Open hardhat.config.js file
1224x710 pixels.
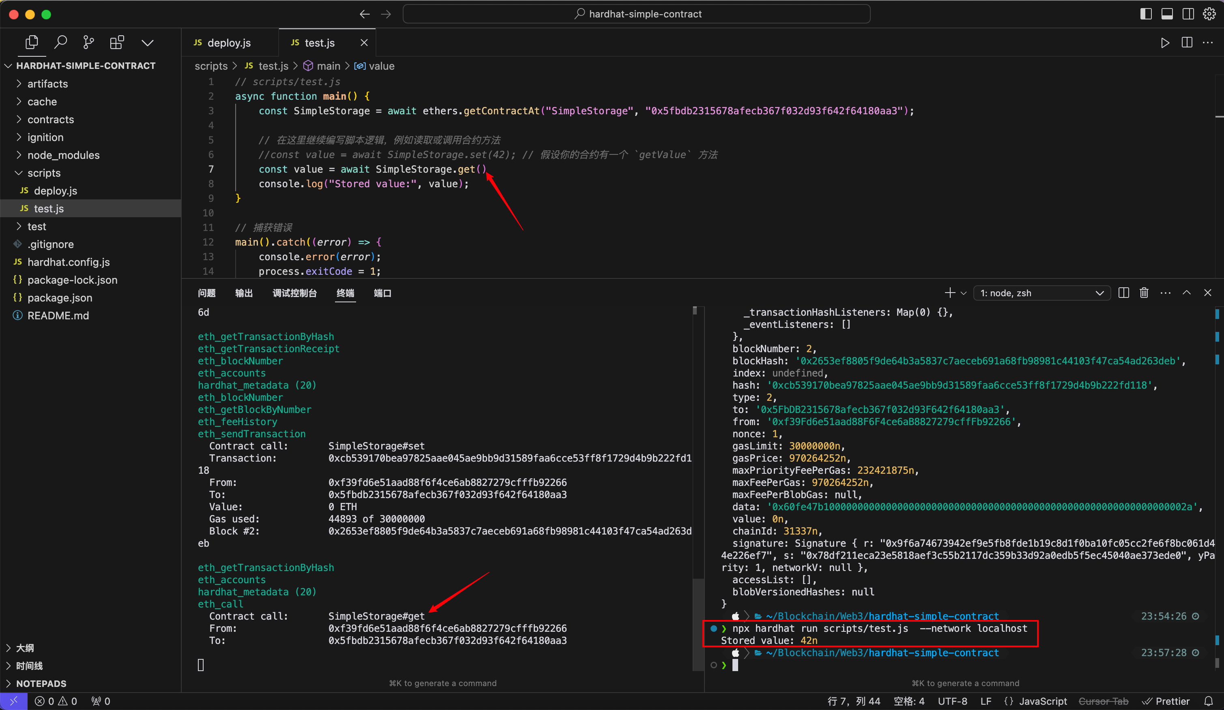click(x=69, y=262)
